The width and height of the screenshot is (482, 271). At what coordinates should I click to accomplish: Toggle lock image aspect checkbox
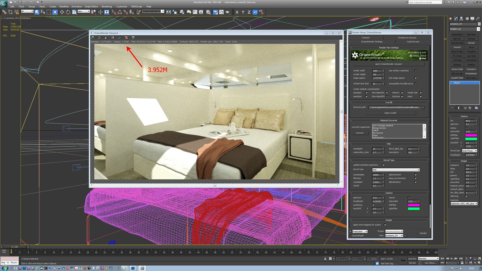(x=415, y=78)
